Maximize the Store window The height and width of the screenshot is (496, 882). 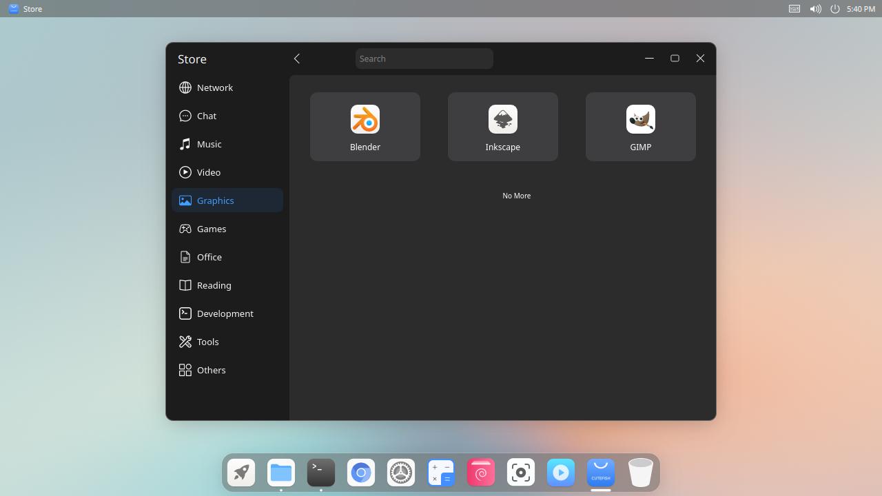click(675, 59)
